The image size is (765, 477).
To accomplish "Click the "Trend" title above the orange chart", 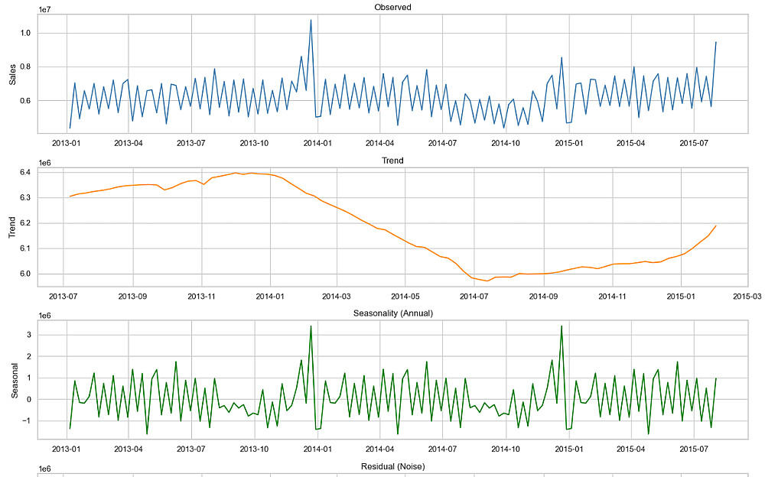I will (392, 161).
